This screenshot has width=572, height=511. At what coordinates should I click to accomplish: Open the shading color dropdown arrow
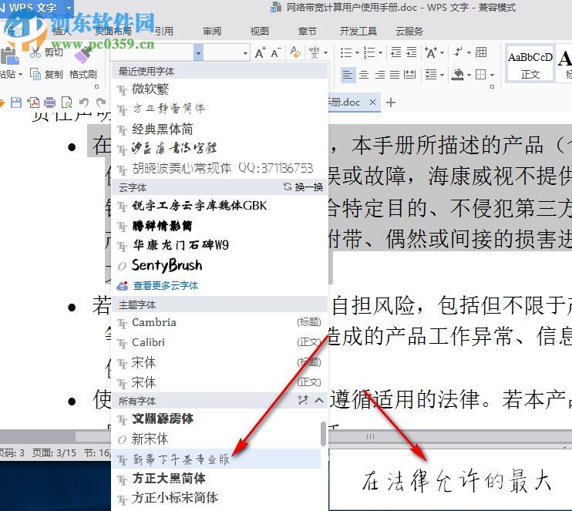[x=469, y=75]
